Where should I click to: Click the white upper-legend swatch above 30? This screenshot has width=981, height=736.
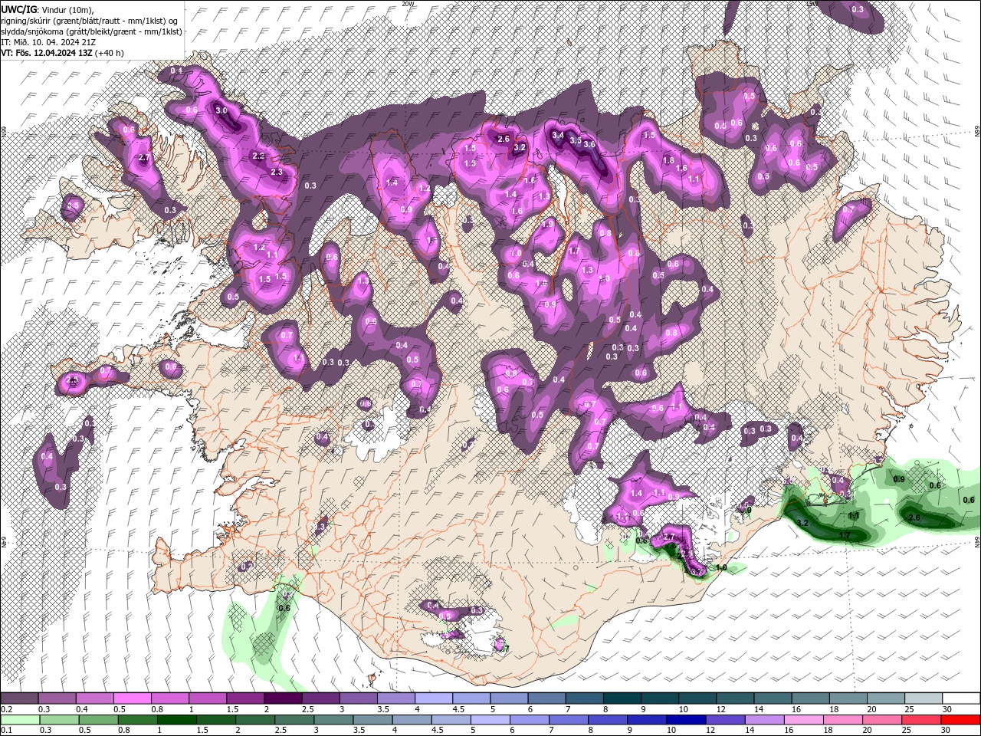(961, 698)
